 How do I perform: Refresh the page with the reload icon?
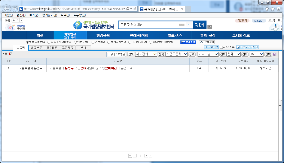tap(135, 9)
